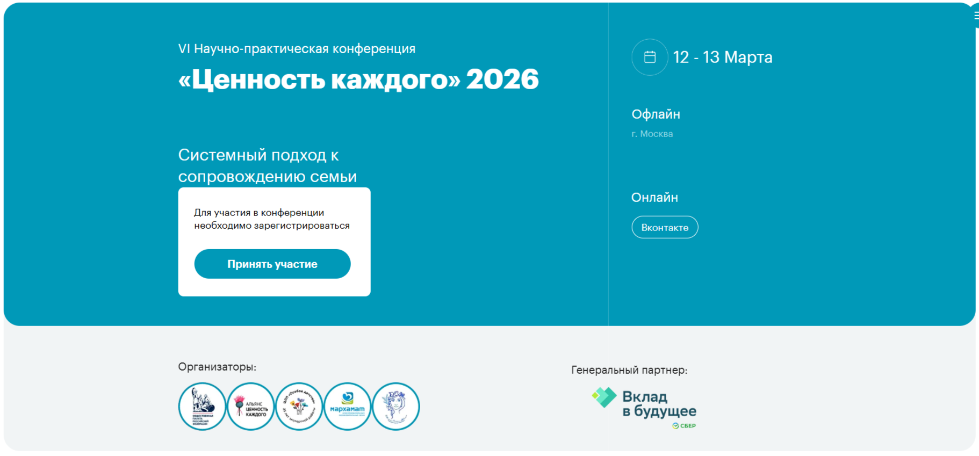Click the г. Москва location text
The image size is (979, 456).
point(652,134)
